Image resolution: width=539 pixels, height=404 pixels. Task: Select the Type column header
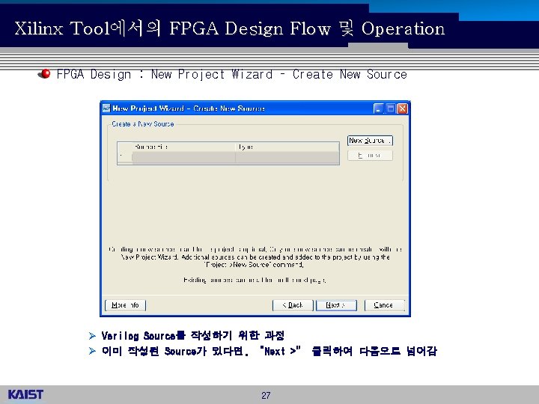click(287, 147)
